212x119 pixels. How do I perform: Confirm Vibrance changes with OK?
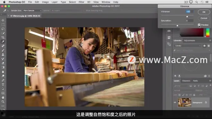[204, 12]
